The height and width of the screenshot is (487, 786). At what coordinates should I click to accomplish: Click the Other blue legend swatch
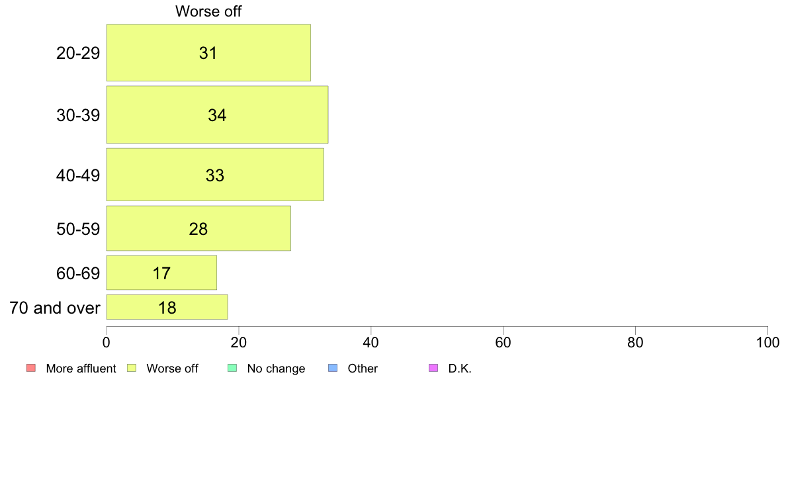(333, 368)
